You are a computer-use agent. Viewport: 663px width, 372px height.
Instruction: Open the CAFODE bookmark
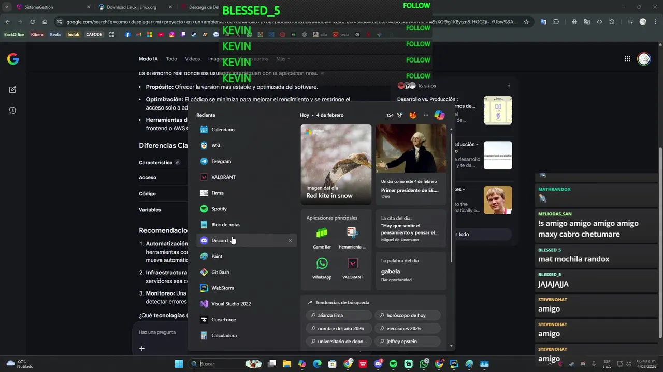pyautogui.click(x=94, y=35)
